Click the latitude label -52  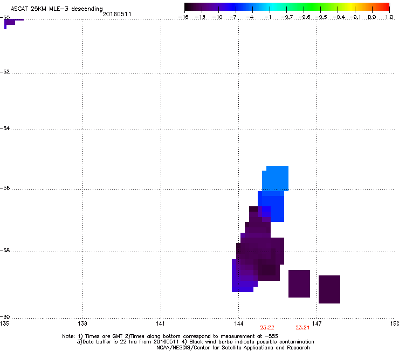[5, 72]
